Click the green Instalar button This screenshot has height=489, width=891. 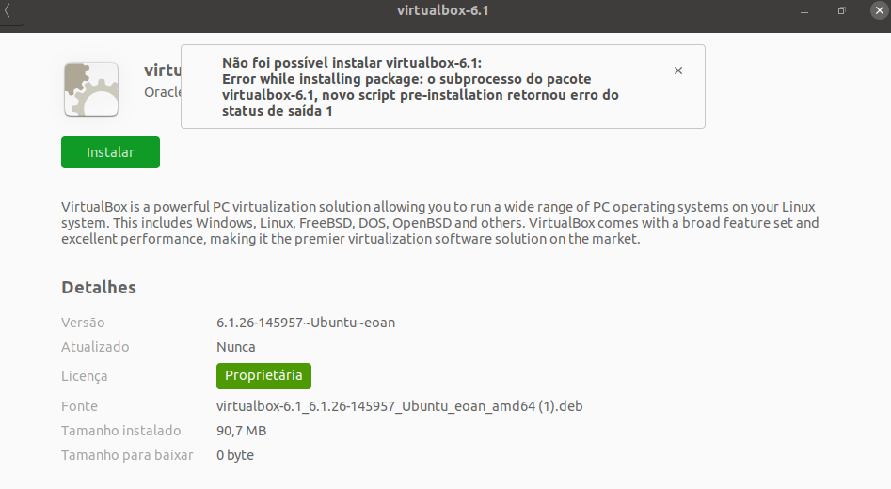click(110, 152)
